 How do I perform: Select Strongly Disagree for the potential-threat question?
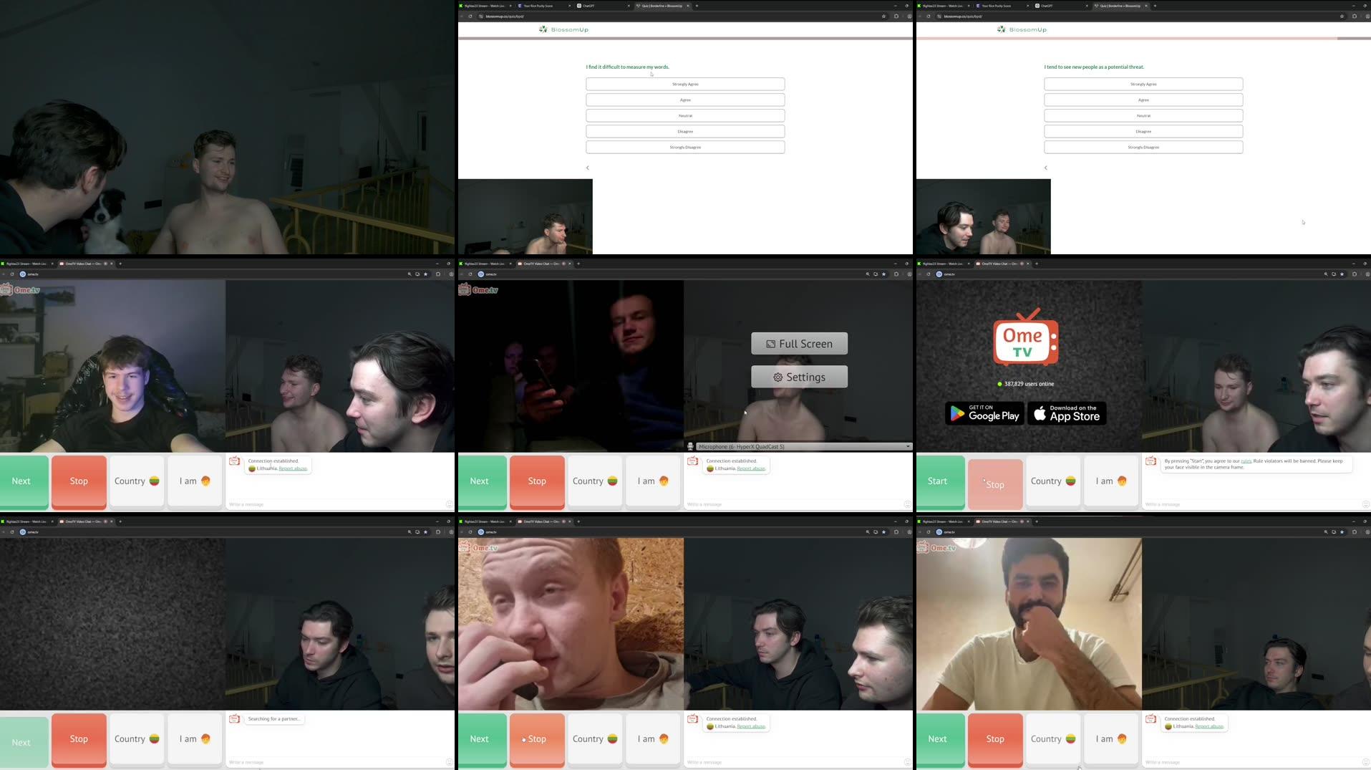click(1143, 147)
